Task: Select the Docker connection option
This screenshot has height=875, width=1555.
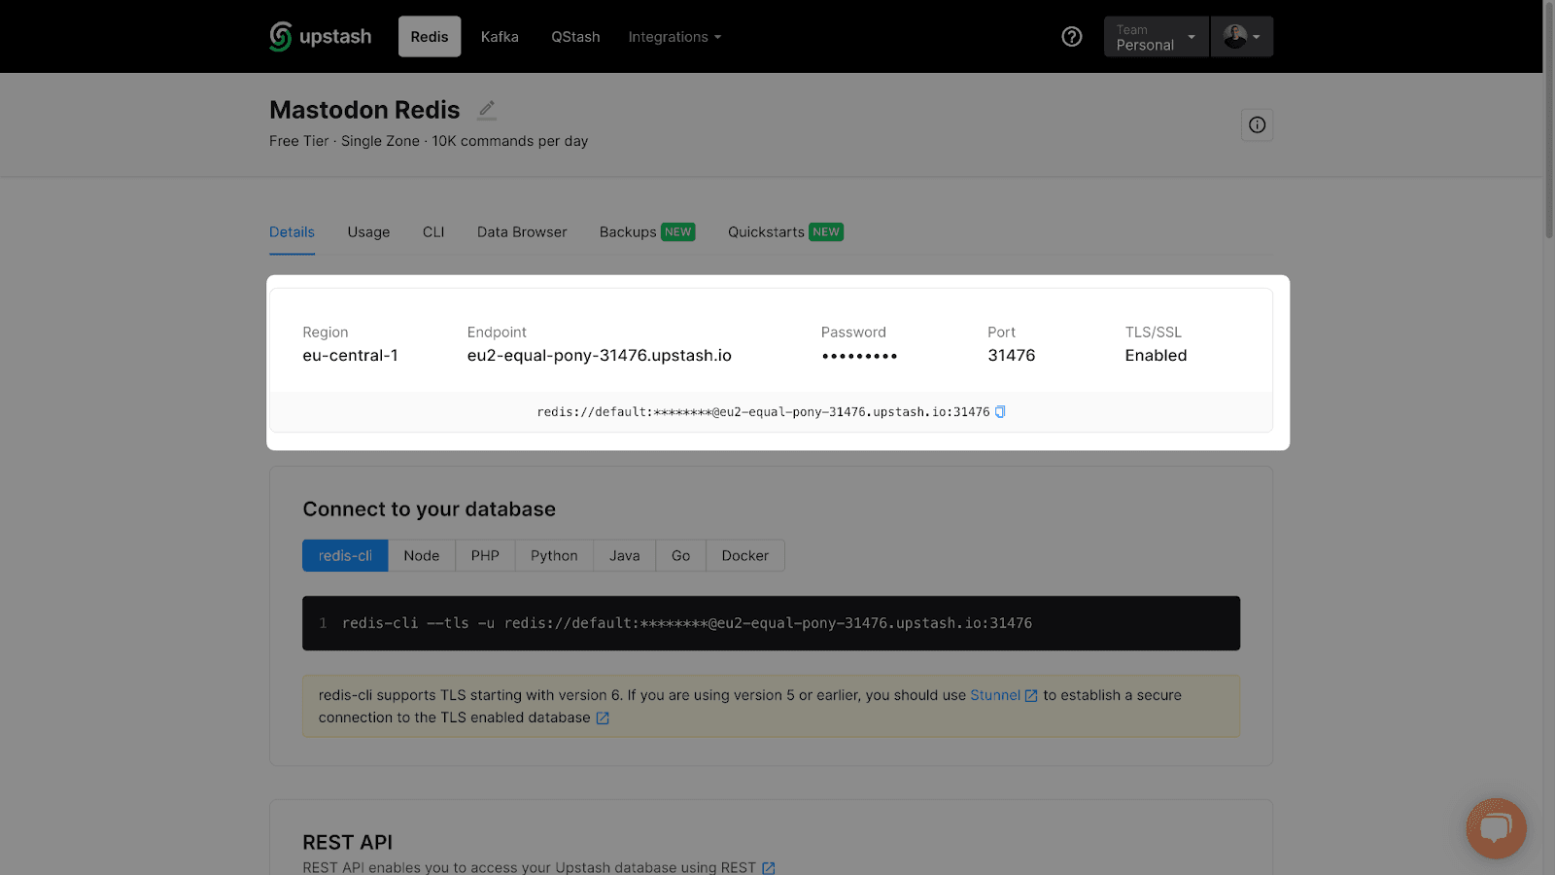Action: [744, 556]
